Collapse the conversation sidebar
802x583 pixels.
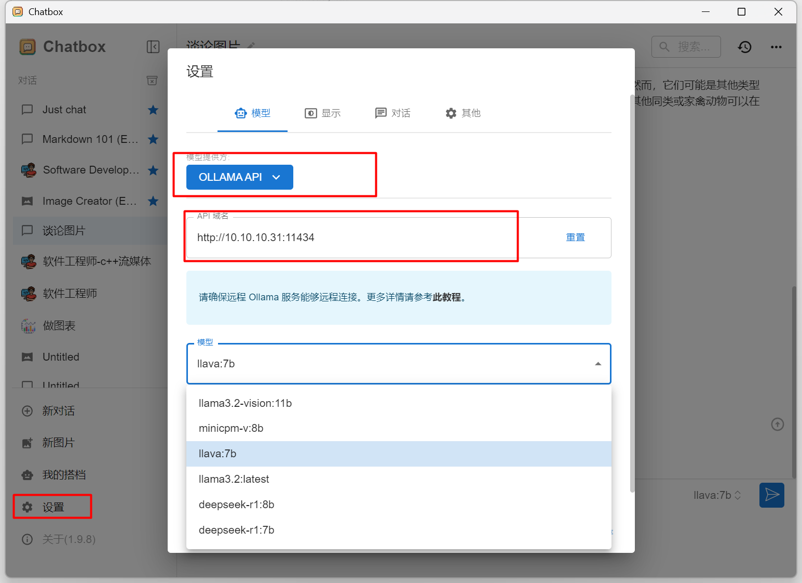[153, 47]
